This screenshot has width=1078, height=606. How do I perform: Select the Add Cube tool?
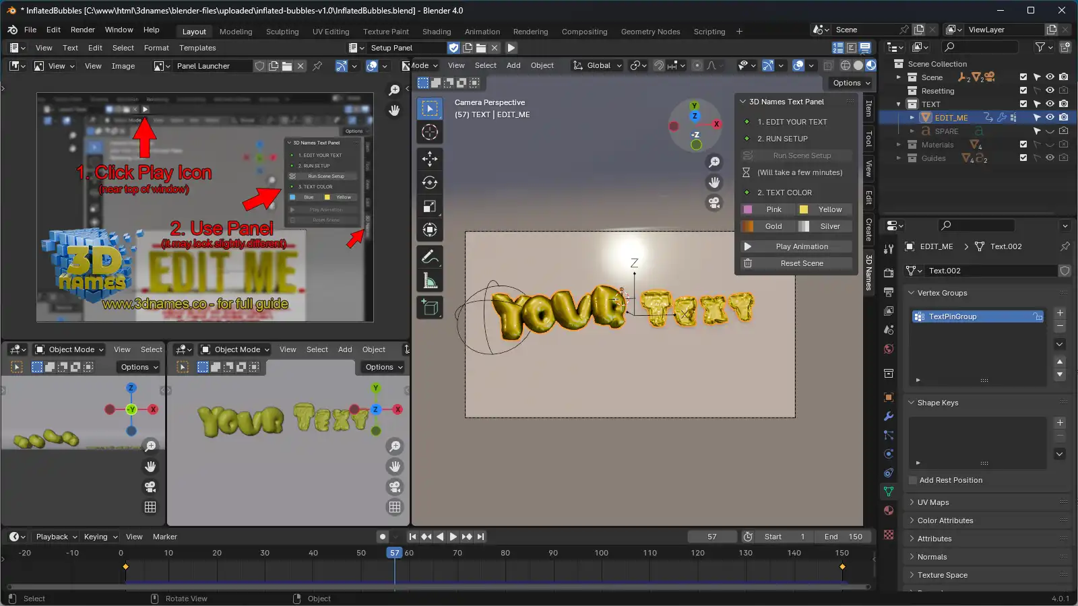[430, 308]
